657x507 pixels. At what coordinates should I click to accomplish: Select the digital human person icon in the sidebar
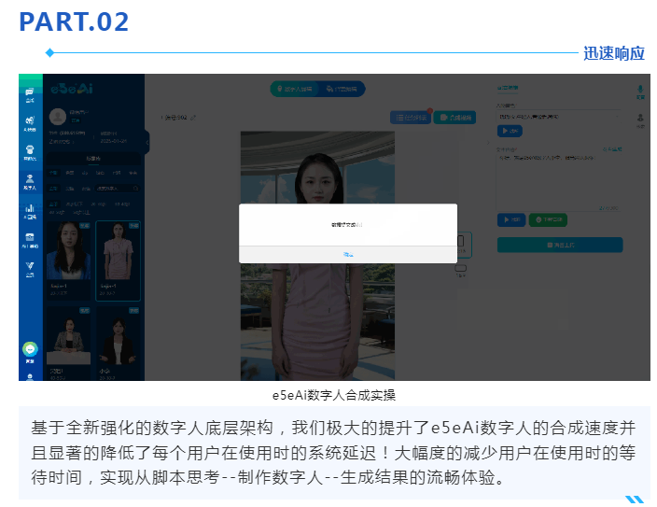[x=30, y=178]
